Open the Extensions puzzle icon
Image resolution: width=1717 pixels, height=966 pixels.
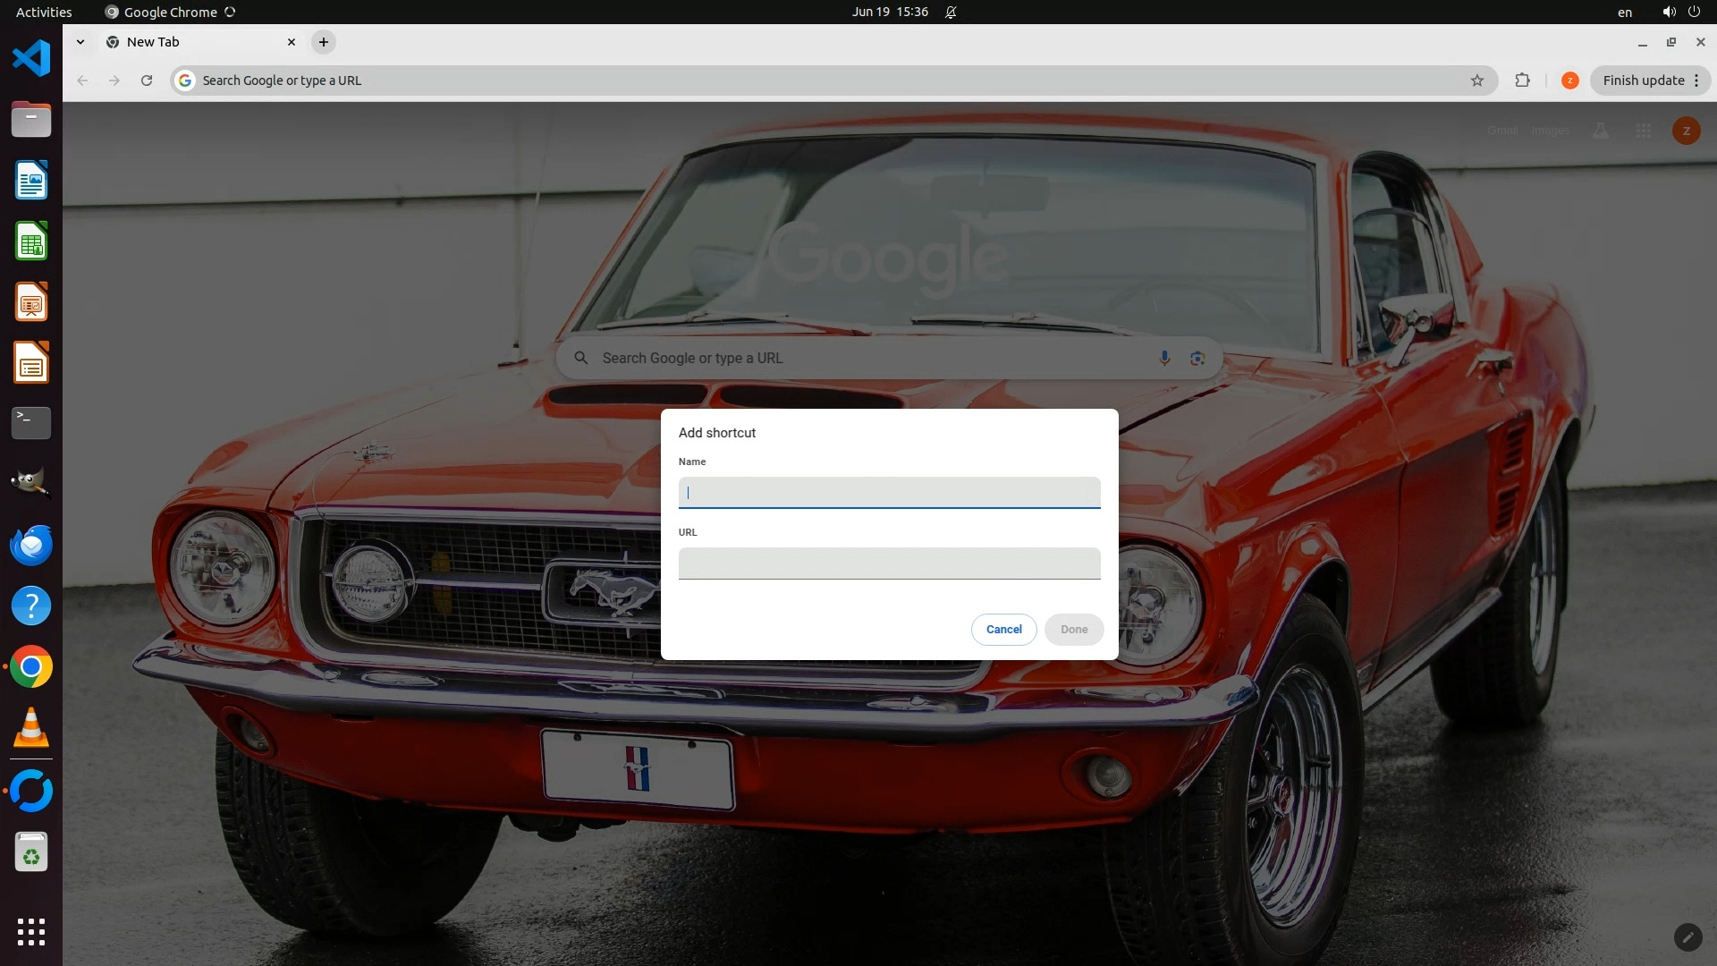click(1522, 80)
